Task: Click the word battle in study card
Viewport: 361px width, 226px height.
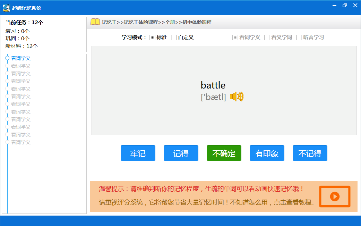Action: pyautogui.click(x=213, y=85)
